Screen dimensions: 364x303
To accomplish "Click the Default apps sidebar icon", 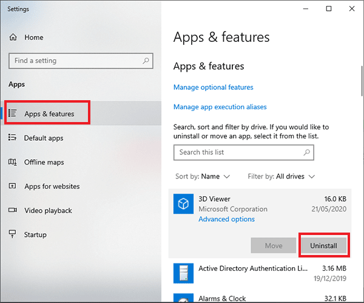I will point(12,137).
